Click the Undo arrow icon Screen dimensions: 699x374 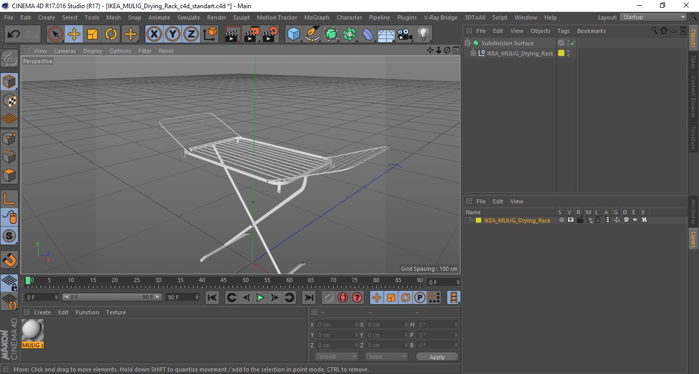[x=13, y=34]
